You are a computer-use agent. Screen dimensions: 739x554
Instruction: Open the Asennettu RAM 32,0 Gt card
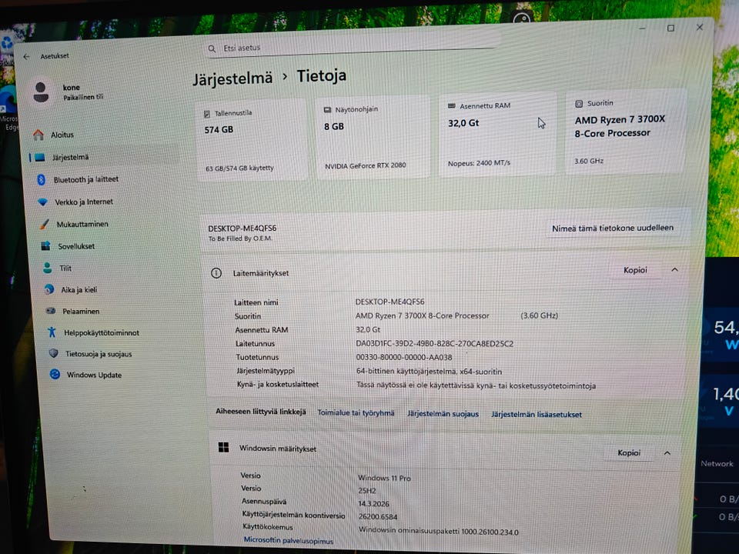[497, 134]
